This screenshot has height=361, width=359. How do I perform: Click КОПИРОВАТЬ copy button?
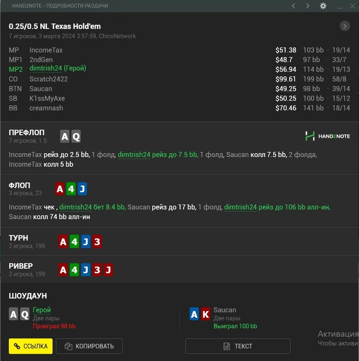point(89,346)
